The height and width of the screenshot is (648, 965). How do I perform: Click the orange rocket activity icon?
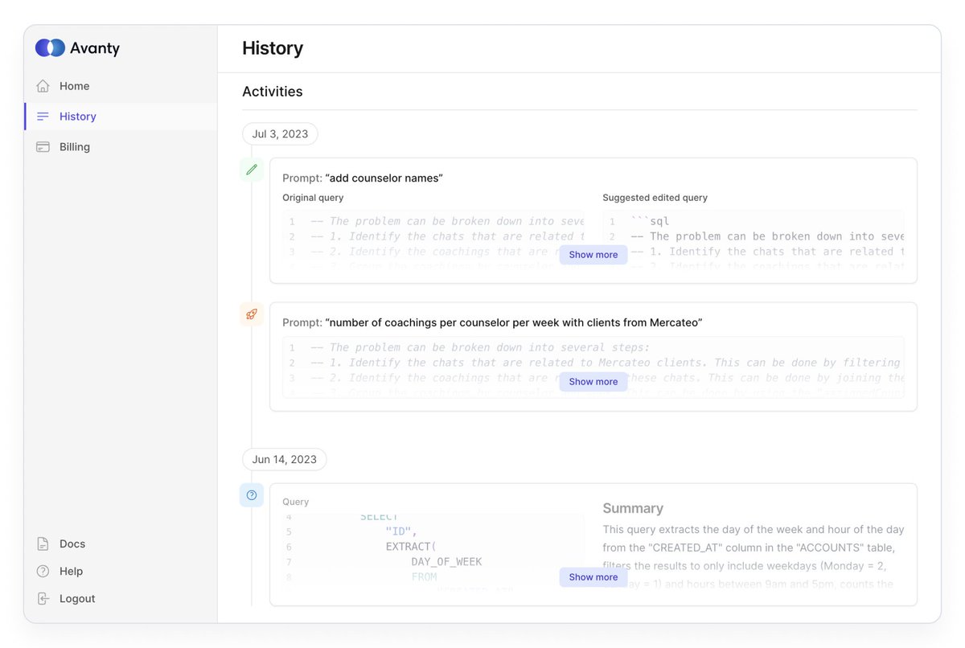tap(252, 314)
